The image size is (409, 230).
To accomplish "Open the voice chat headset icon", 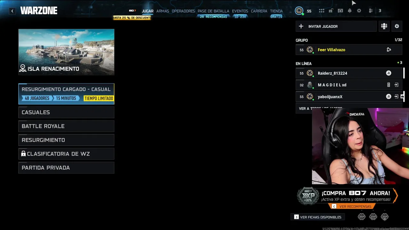I will pos(340,11).
